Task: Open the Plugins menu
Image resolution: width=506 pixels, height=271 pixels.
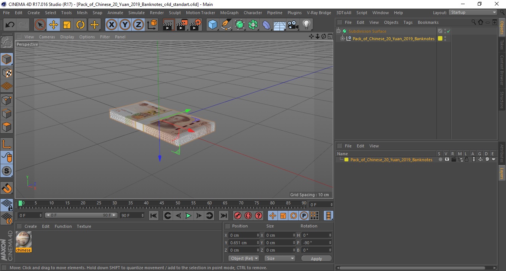Action: [295, 13]
